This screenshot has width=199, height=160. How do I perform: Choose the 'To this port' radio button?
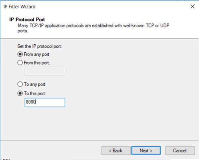click(x=20, y=93)
